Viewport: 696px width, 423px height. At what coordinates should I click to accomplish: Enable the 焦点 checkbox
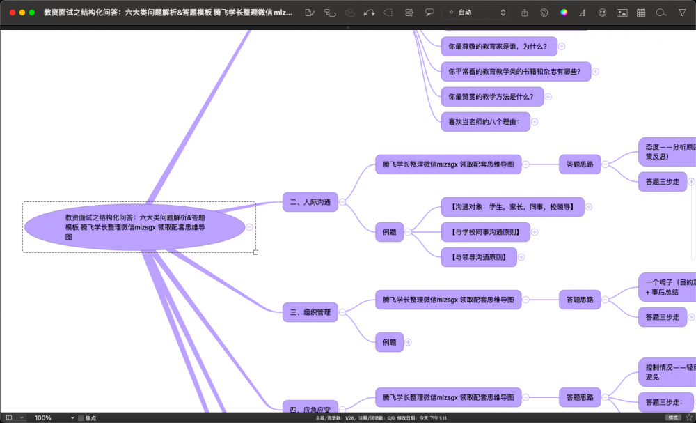click(x=80, y=418)
